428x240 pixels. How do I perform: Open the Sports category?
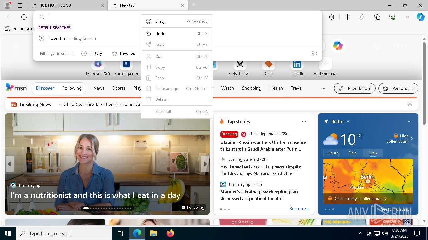coord(119,88)
